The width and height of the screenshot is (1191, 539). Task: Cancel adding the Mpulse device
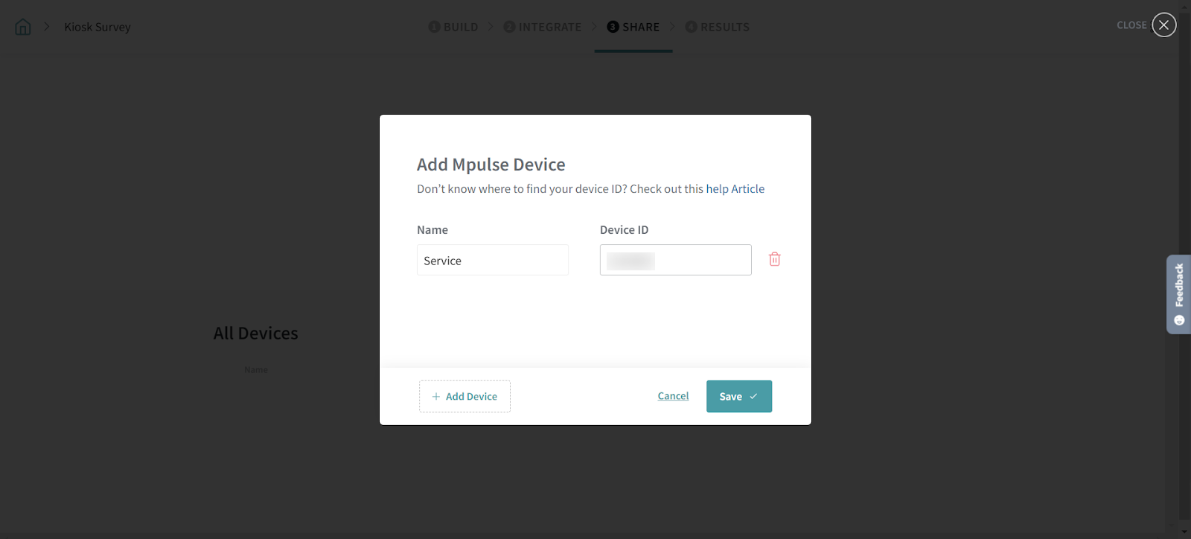(673, 396)
